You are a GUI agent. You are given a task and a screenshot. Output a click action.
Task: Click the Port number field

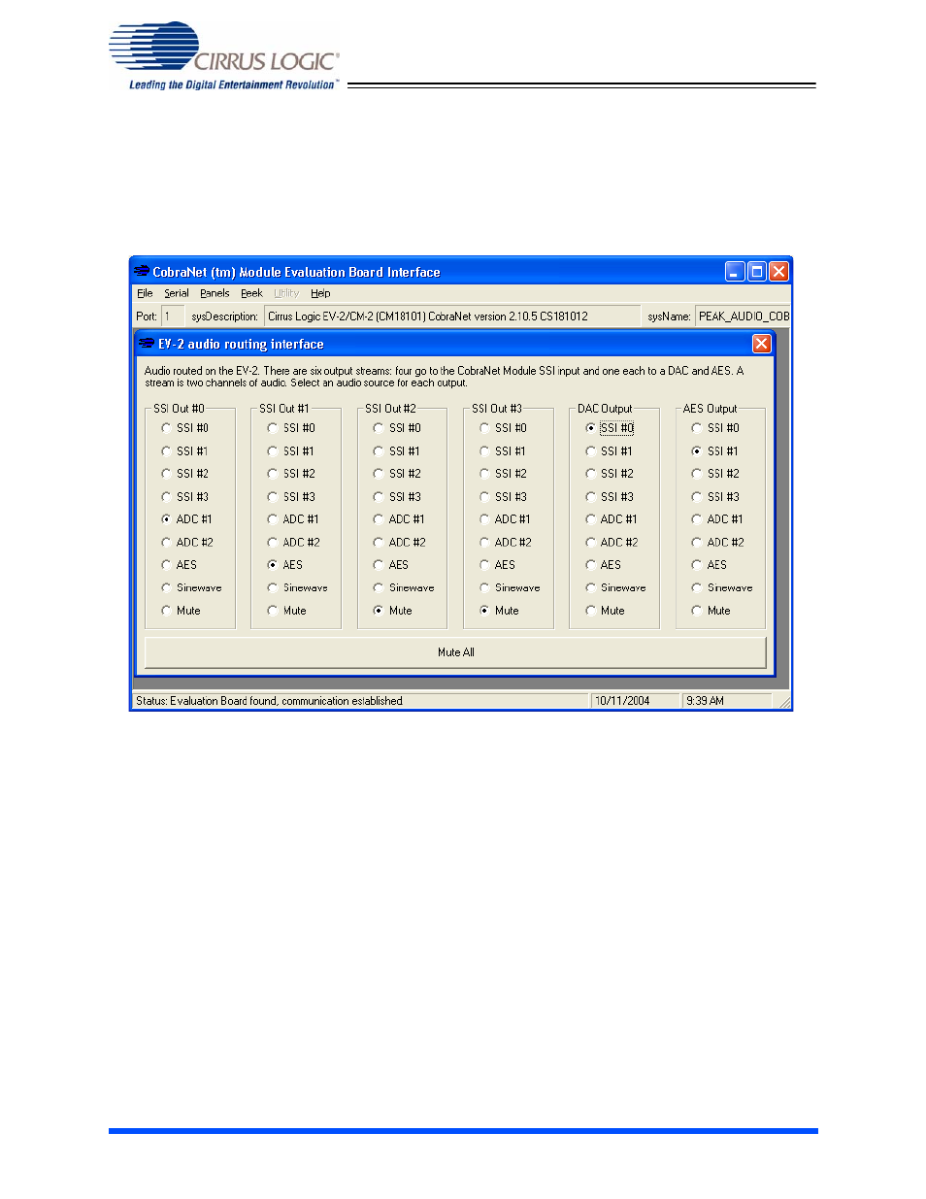(173, 316)
